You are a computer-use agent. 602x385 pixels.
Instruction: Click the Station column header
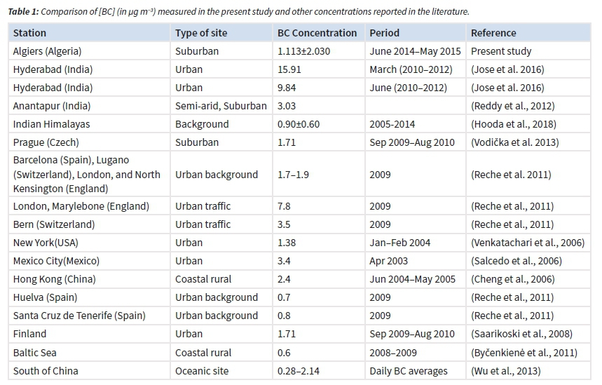(30, 33)
